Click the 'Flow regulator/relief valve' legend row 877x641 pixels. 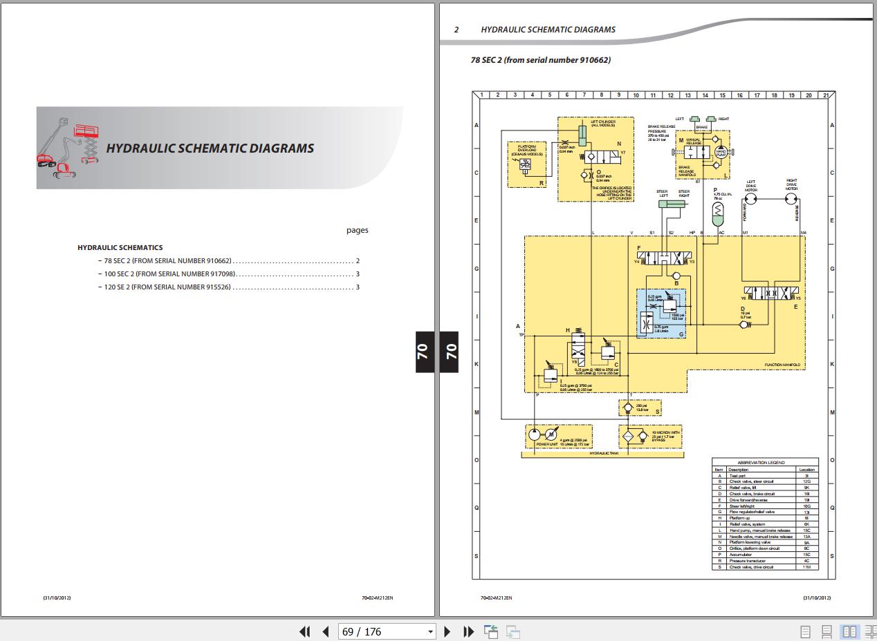[765, 512]
